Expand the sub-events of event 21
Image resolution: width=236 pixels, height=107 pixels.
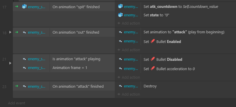10,63
